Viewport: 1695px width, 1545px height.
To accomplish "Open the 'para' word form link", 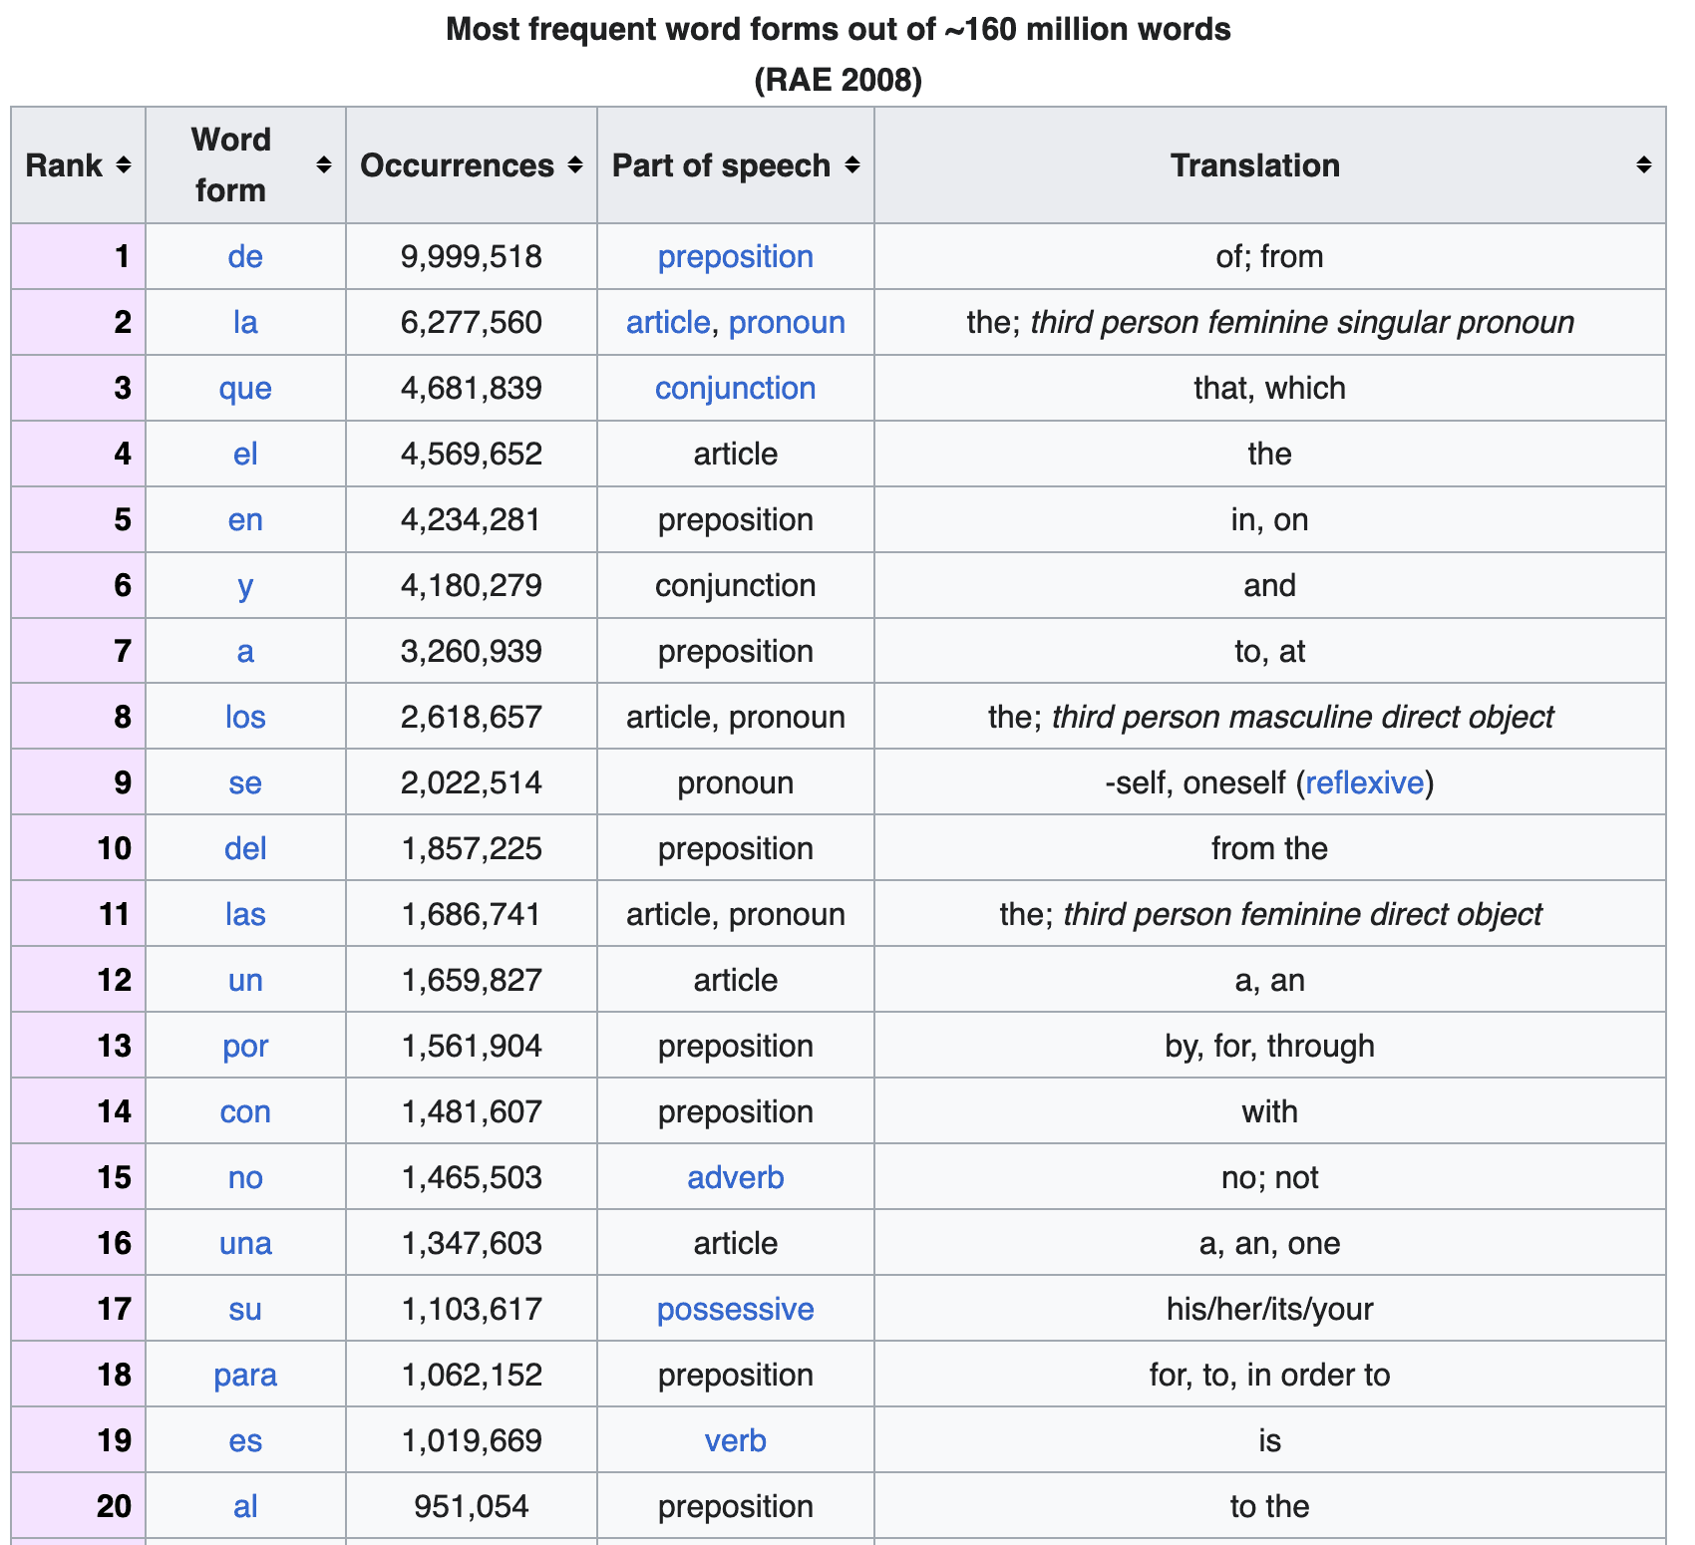I will pyautogui.click(x=245, y=1376).
